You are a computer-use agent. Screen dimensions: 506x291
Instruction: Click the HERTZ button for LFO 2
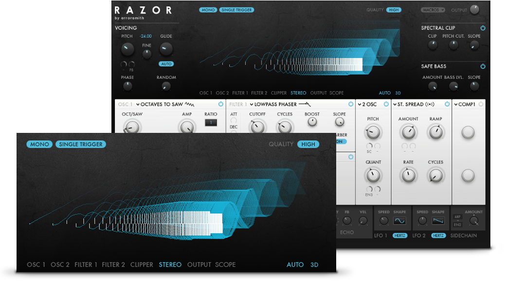tap(438, 236)
